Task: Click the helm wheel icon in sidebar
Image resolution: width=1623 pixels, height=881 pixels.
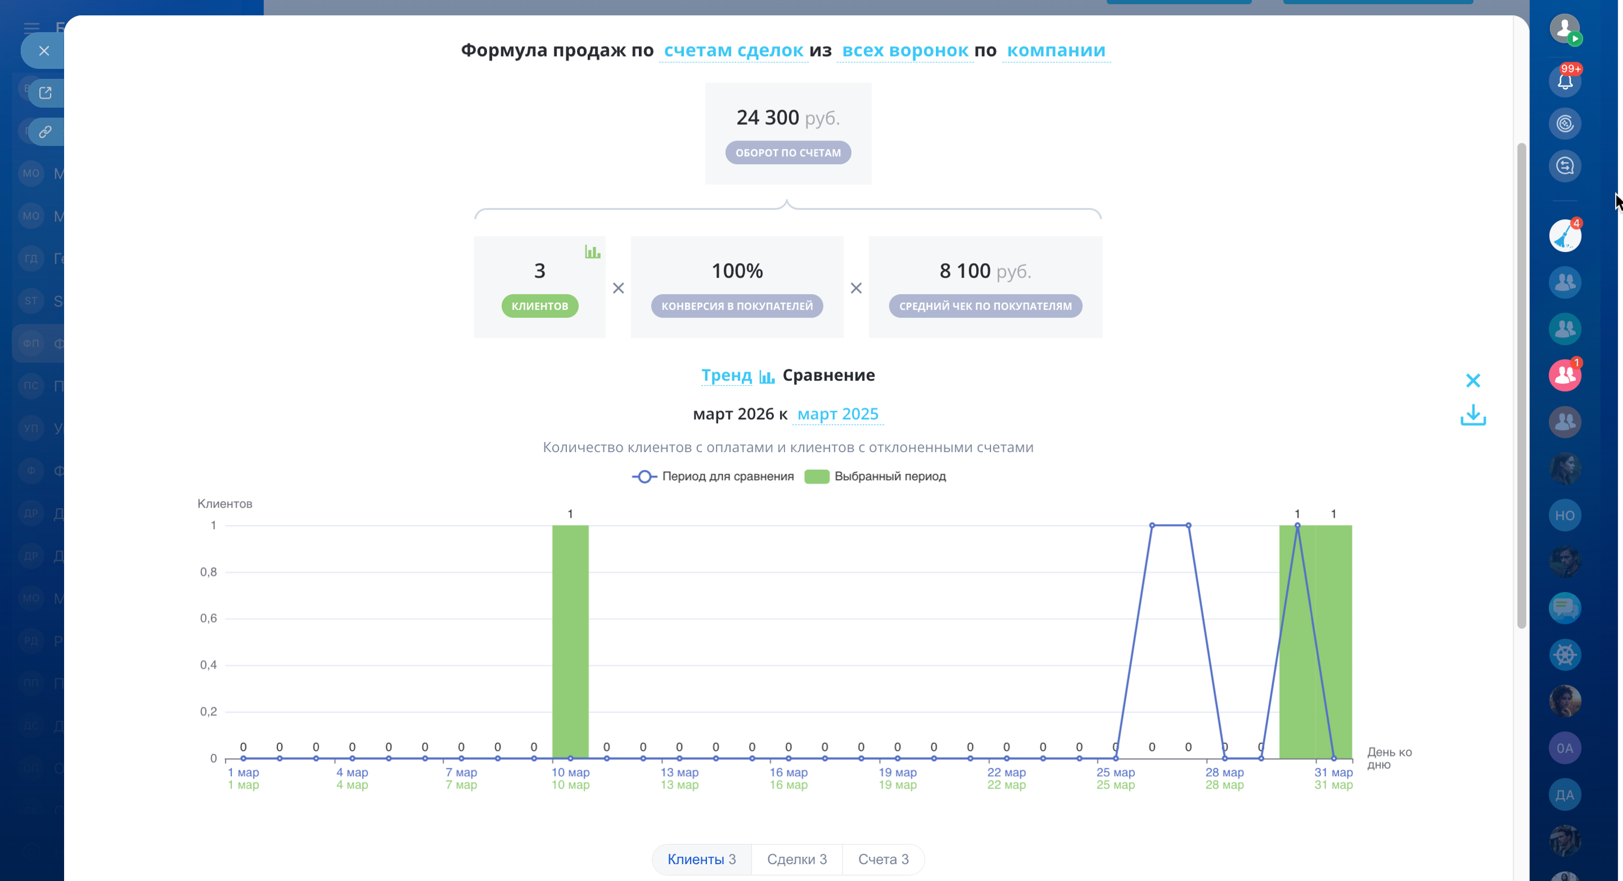Action: click(1565, 654)
